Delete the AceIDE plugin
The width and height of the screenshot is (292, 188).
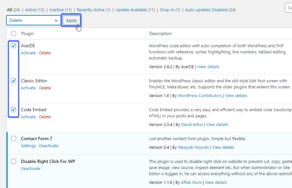[45, 53]
